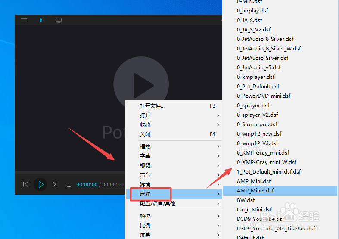The image size is (339, 239).
Task: Select skin 0_JetAudio_v5.dsf
Action: 280,68
